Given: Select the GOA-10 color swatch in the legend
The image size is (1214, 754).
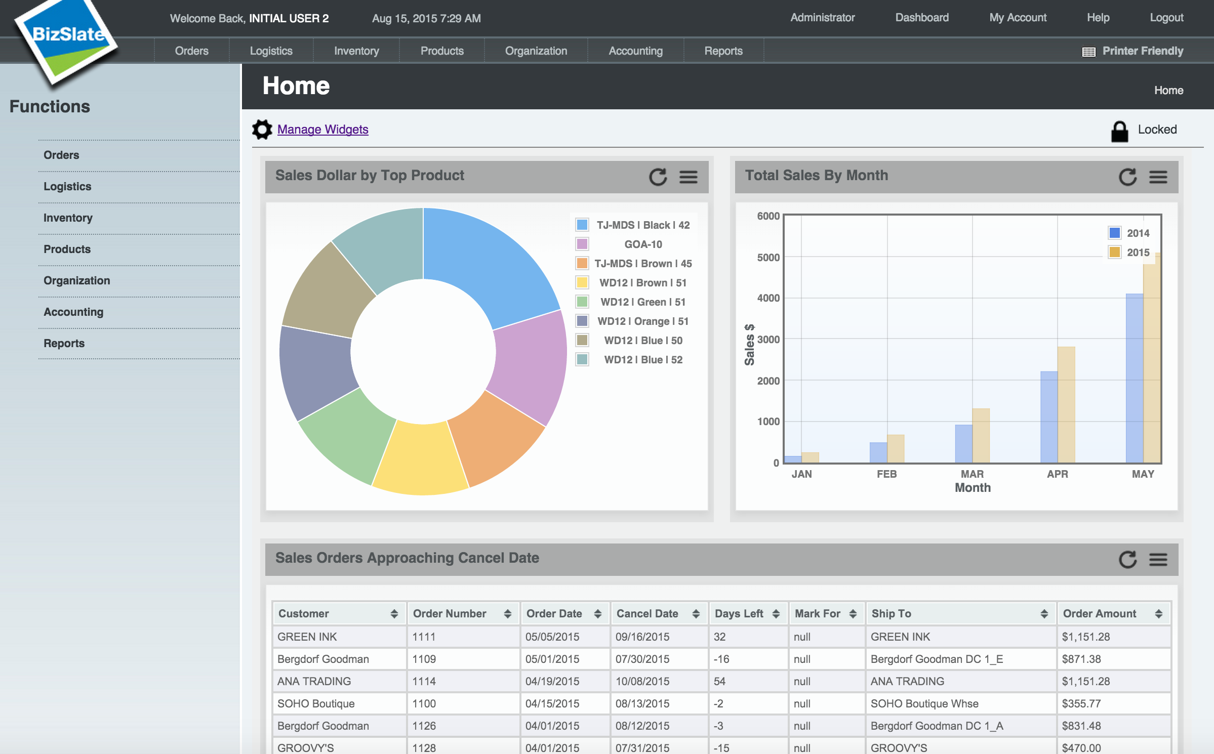Looking at the screenshot, I should 581,244.
